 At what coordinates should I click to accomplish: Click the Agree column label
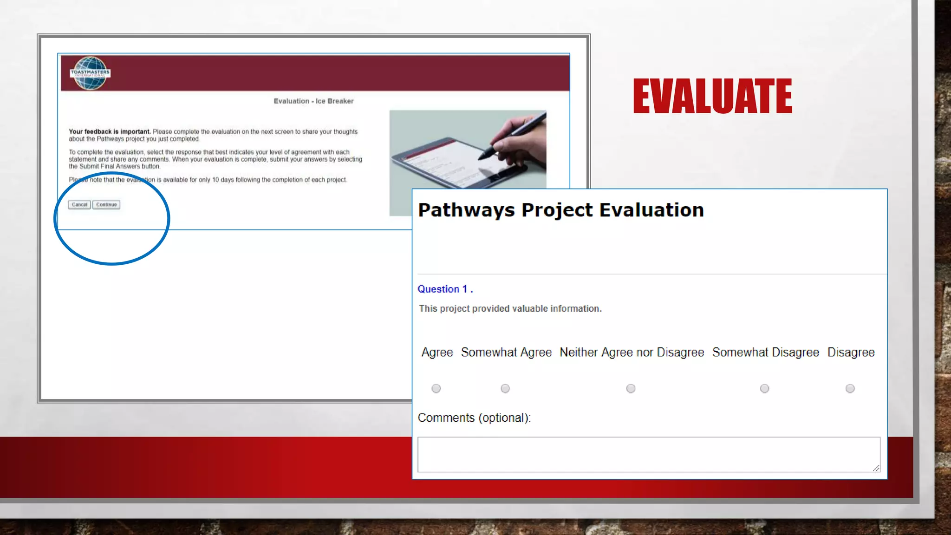tap(437, 352)
